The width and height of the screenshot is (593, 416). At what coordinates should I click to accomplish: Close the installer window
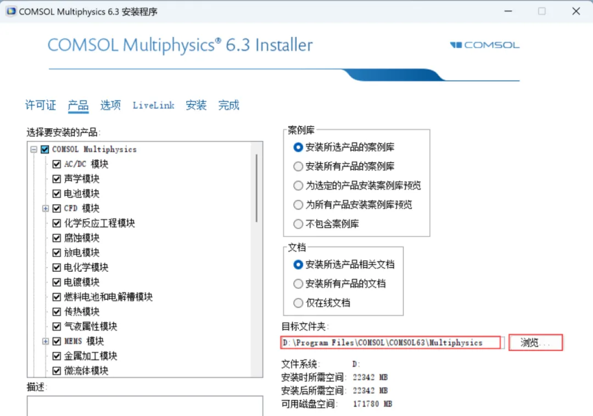576,12
